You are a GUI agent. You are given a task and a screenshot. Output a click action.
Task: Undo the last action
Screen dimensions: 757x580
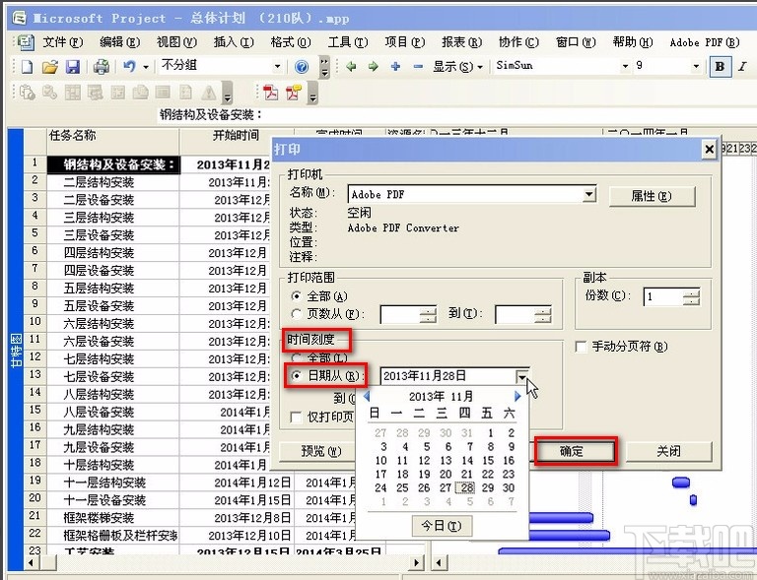click(x=129, y=66)
